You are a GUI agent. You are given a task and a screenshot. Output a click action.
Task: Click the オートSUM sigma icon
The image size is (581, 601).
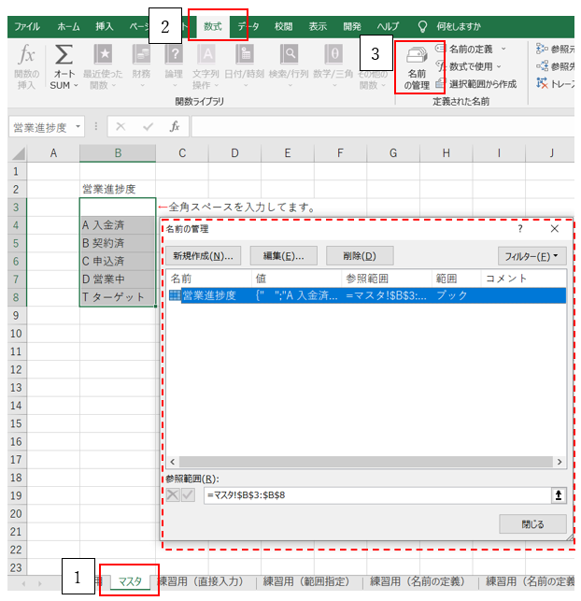pyautogui.click(x=64, y=64)
